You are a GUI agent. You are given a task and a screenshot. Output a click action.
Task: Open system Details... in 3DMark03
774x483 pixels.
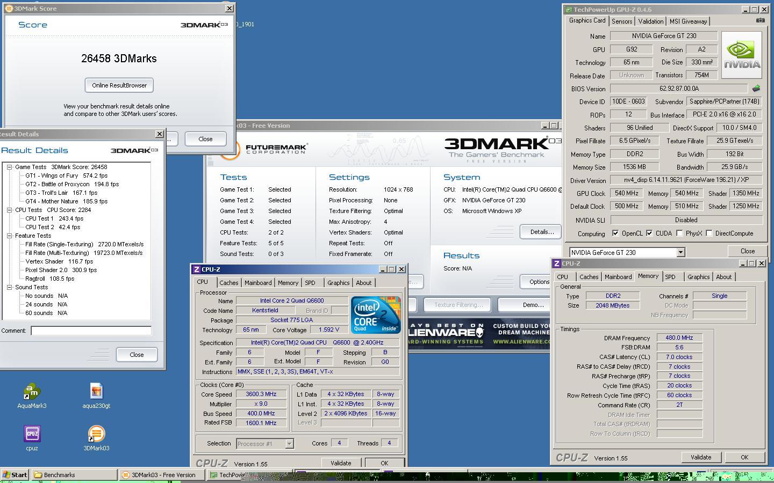[x=541, y=232]
